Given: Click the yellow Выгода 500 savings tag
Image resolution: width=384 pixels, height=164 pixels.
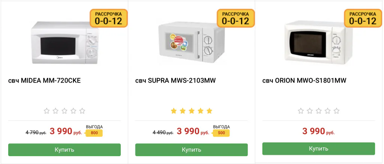Looking at the screenshot, I should point(221,132).
